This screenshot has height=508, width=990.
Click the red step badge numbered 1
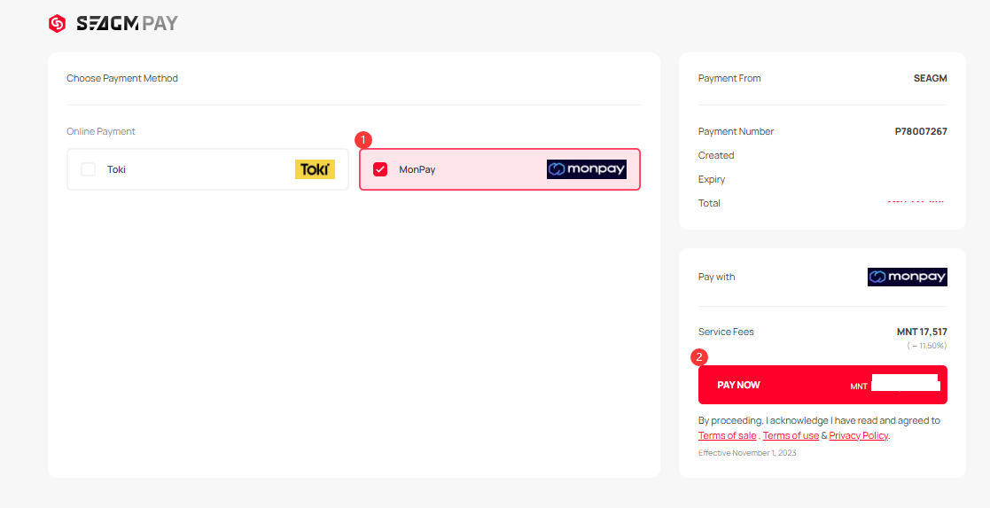point(362,140)
